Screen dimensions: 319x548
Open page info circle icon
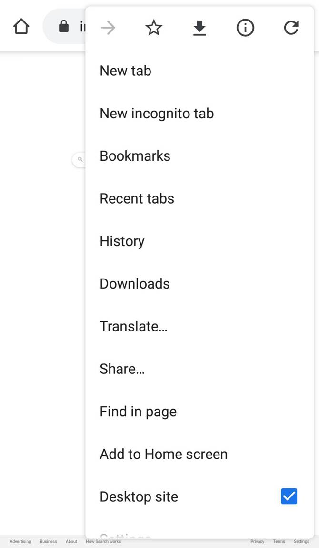click(245, 28)
